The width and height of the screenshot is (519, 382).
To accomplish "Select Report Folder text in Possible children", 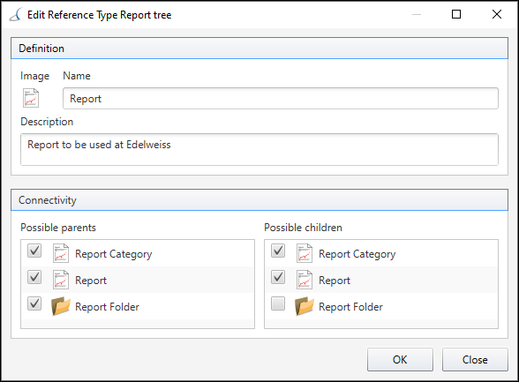I will click(351, 307).
